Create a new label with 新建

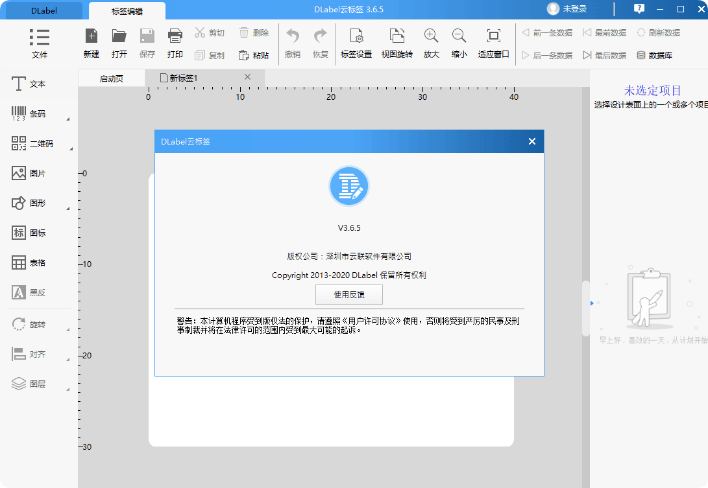tap(92, 43)
